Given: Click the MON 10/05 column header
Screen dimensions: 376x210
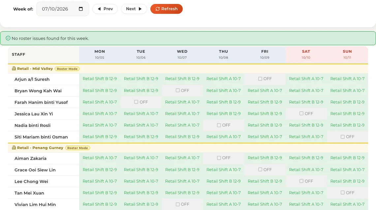Looking at the screenshot, I should point(100,54).
